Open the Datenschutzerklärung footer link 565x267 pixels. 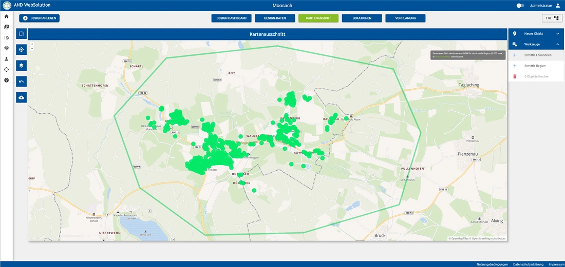pos(528,264)
